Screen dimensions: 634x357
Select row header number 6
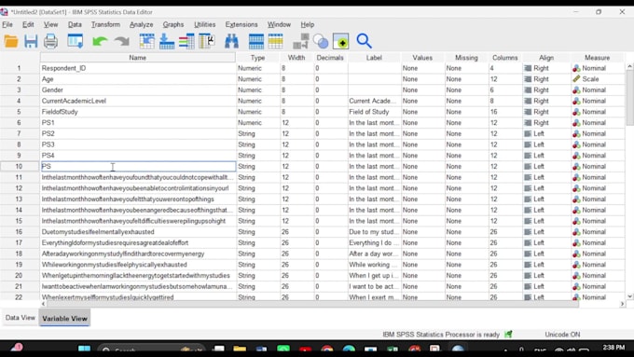click(19, 122)
